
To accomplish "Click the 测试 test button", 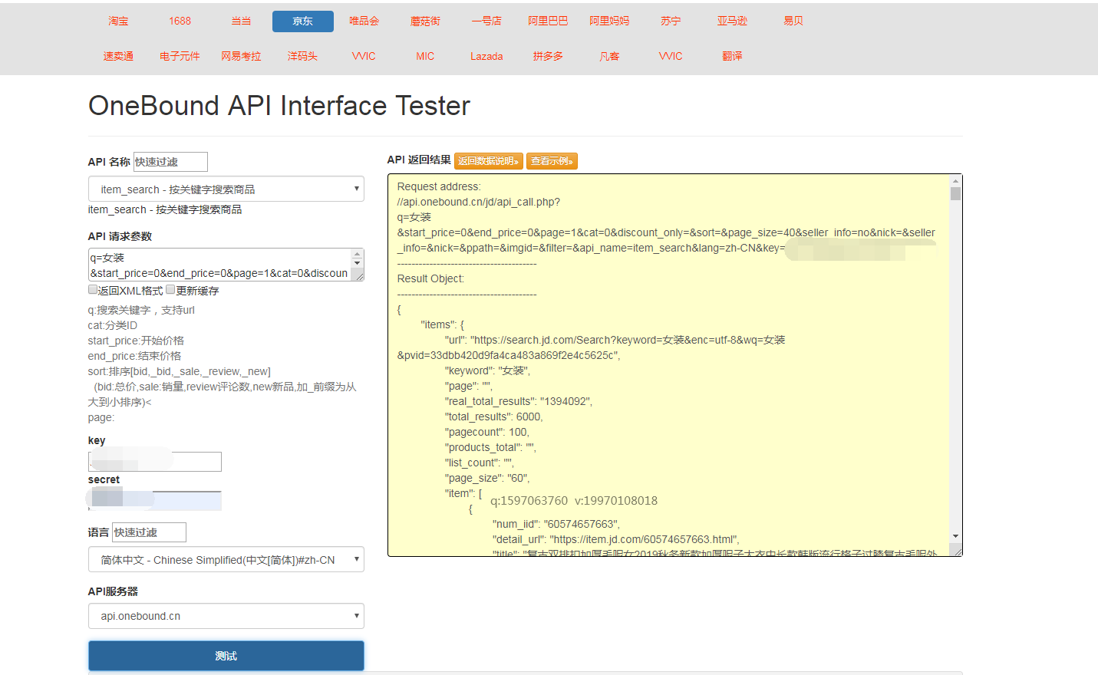I will pyautogui.click(x=226, y=656).
